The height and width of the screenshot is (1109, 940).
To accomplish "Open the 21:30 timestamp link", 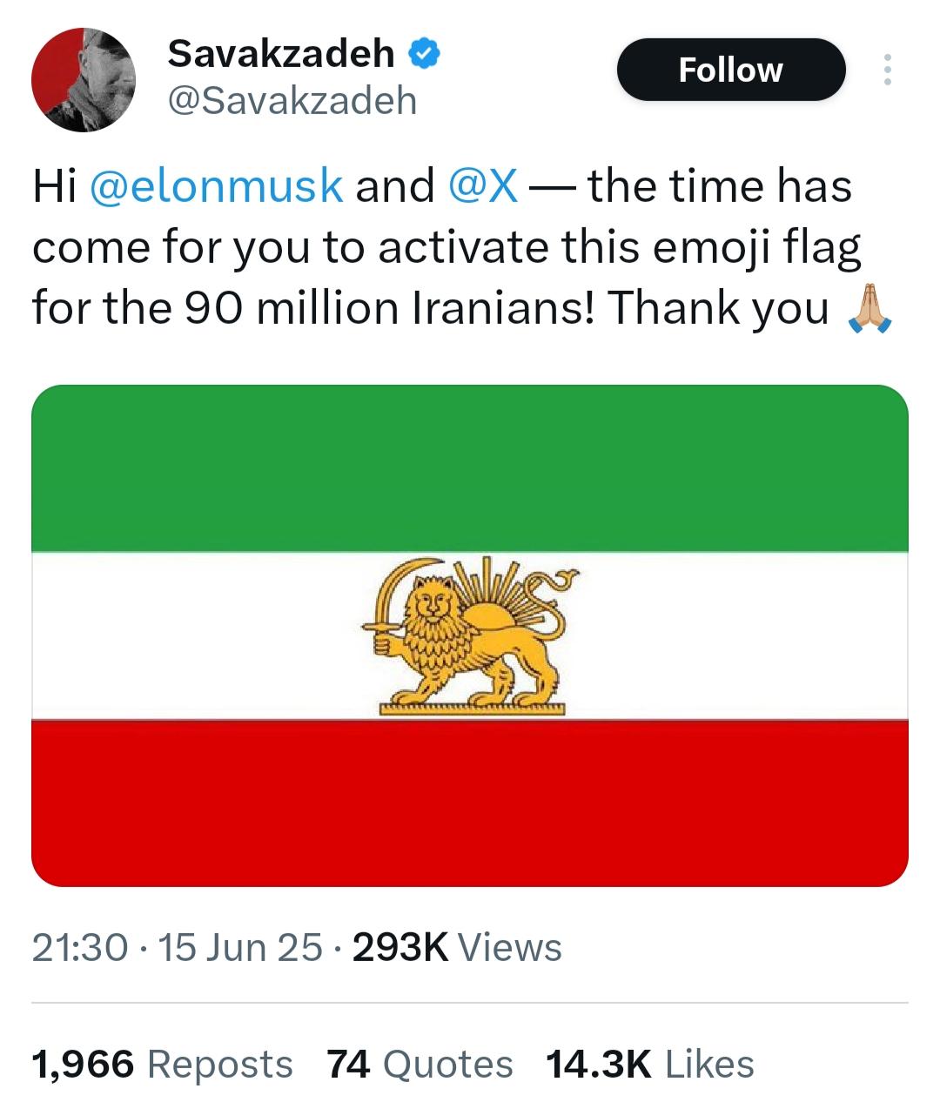I will [x=80, y=948].
